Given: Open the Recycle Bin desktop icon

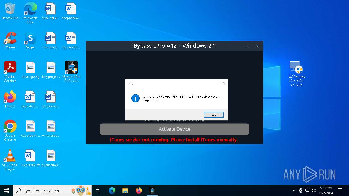Looking at the screenshot, I should point(10,11).
